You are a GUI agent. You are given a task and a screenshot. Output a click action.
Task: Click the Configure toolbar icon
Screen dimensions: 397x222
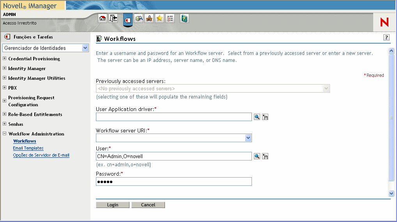(149, 18)
